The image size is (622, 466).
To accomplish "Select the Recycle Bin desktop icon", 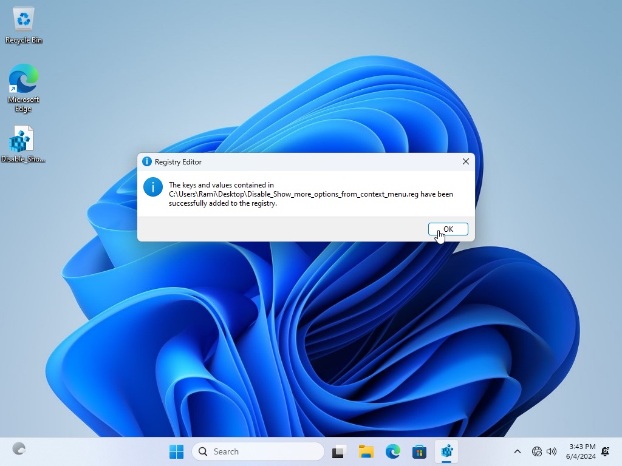I will [24, 25].
